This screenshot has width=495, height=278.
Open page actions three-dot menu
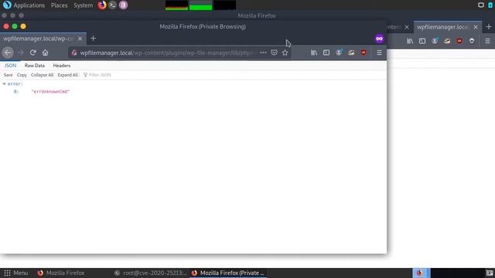pos(263,53)
